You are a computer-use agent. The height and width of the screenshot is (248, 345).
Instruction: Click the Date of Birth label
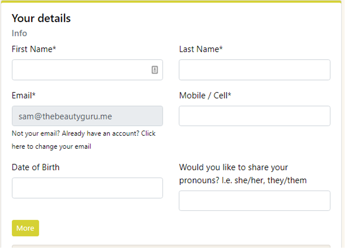click(x=35, y=167)
